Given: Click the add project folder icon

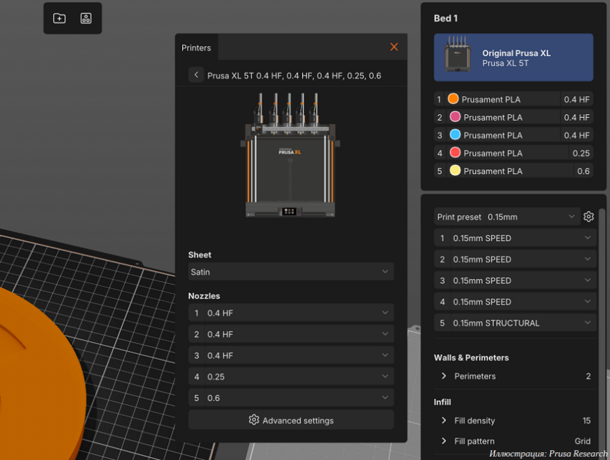Looking at the screenshot, I should pos(59,18).
